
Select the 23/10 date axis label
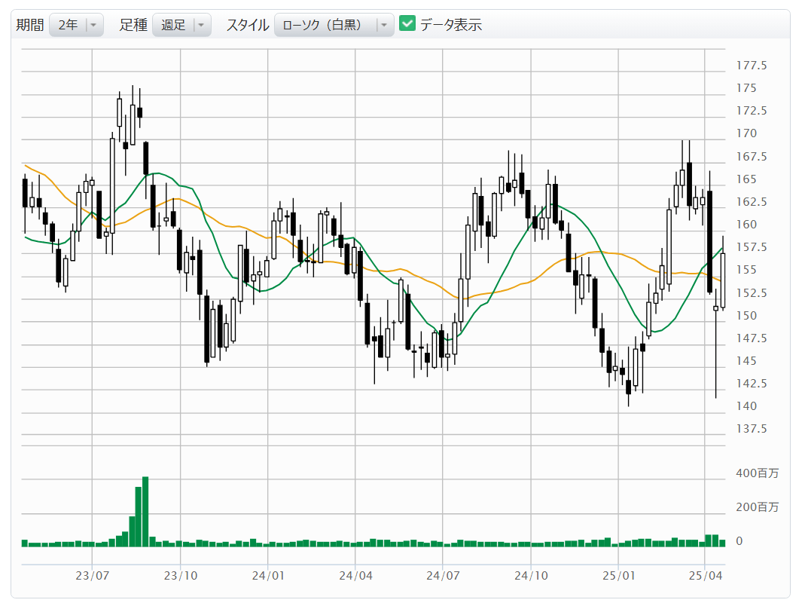(x=181, y=577)
